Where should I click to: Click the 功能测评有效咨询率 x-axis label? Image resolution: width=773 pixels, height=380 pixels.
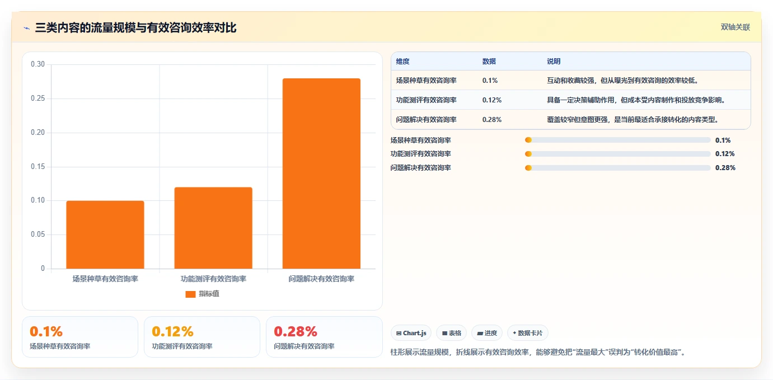[x=213, y=279]
